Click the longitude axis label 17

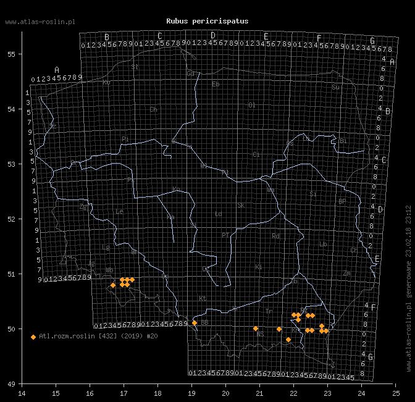point(124,393)
